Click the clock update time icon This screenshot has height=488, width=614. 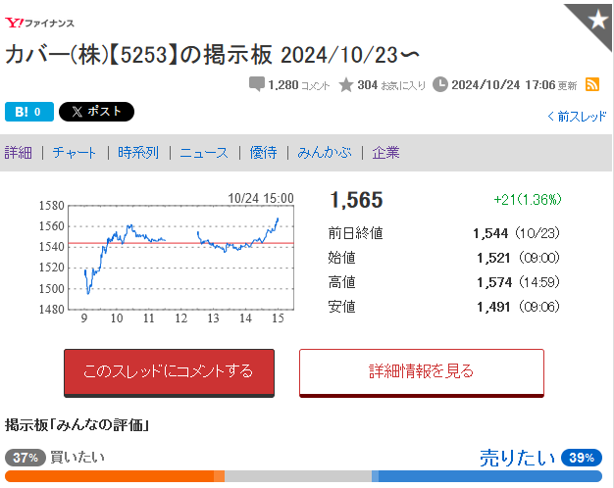(x=440, y=84)
